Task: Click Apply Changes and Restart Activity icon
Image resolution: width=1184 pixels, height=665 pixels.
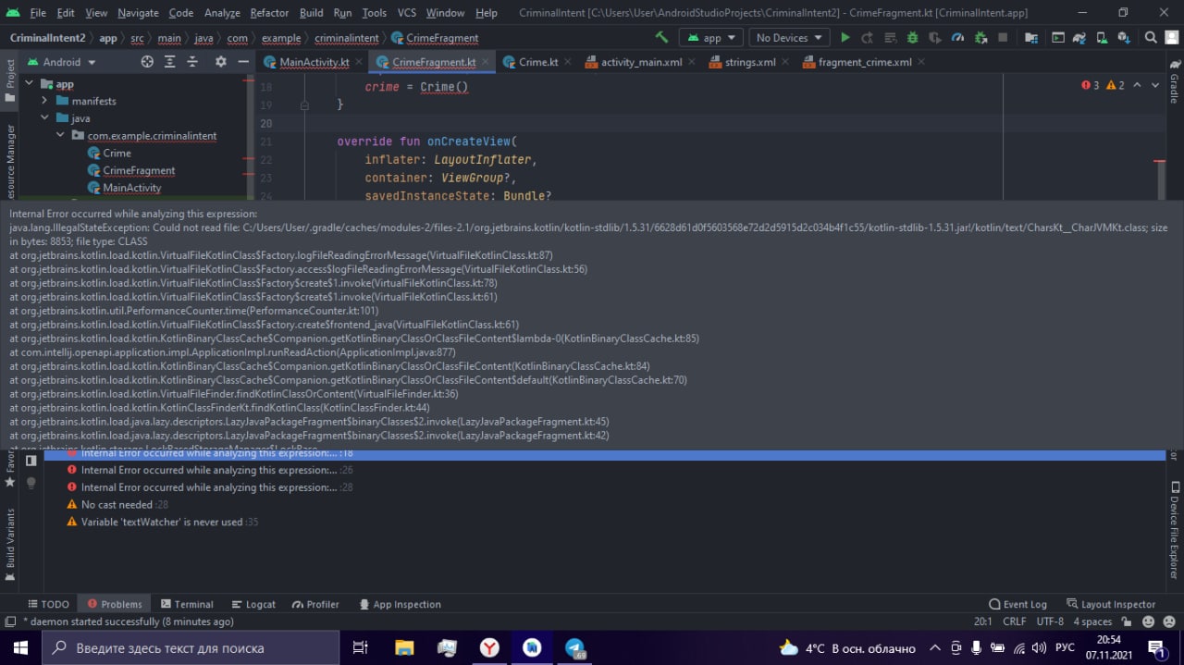Action: pyautogui.click(x=867, y=38)
